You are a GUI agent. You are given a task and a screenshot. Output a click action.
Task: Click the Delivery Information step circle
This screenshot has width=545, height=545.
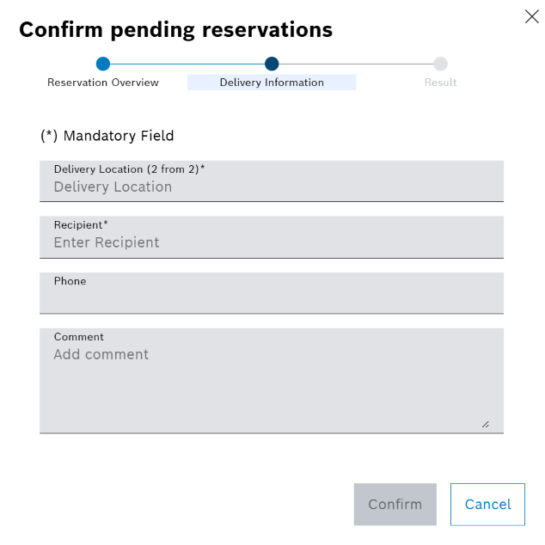pyautogui.click(x=272, y=64)
